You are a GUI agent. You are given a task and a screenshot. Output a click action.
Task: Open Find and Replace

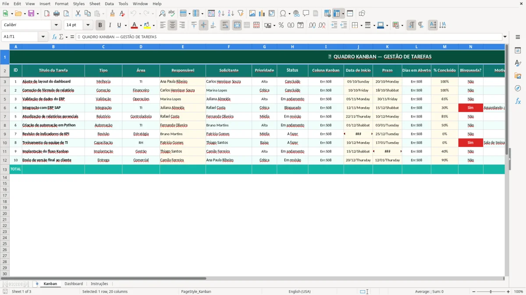pos(162,14)
